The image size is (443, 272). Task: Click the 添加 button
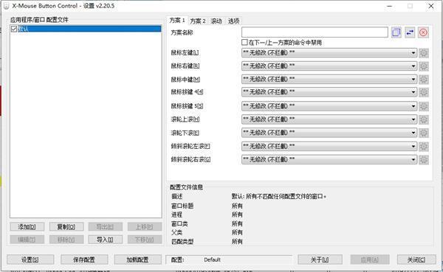(27, 226)
